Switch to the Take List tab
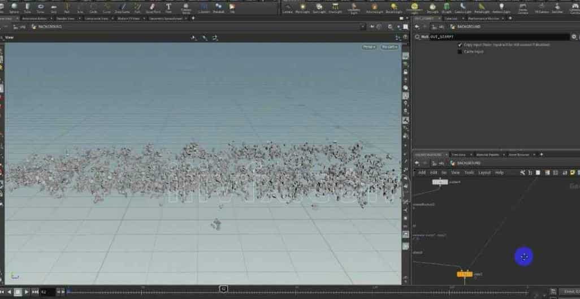Image resolution: width=580 pixels, height=299 pixels. pos(451,18)
